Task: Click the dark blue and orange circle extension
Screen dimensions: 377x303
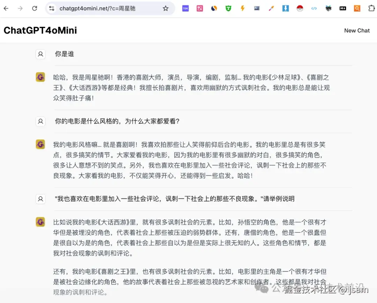Action: pos(214,8)
